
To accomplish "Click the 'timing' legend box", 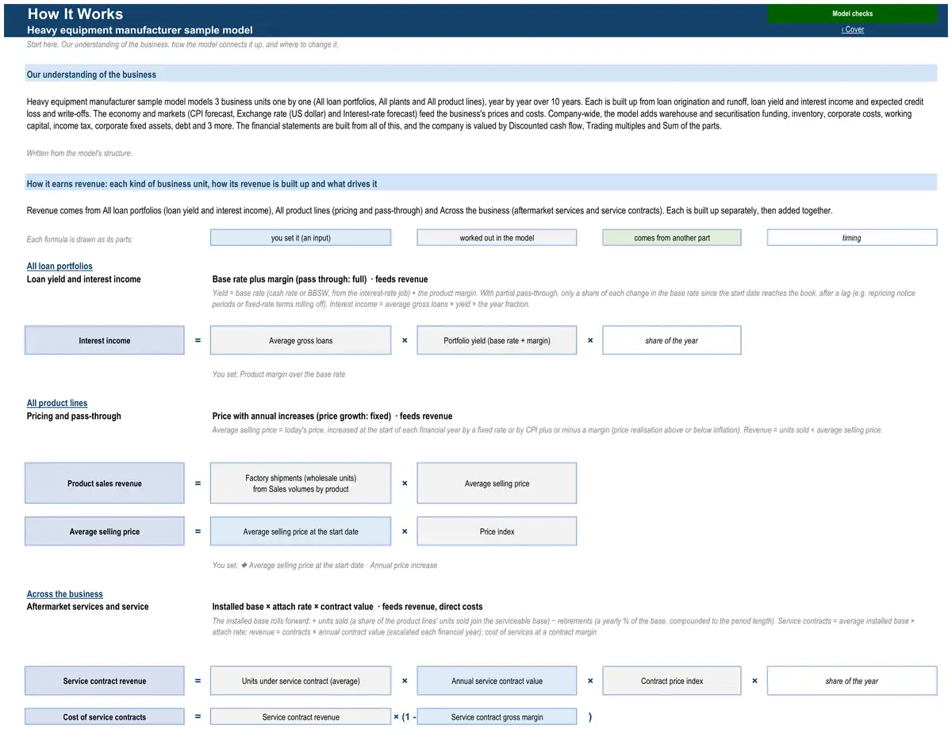I will 852,238.
